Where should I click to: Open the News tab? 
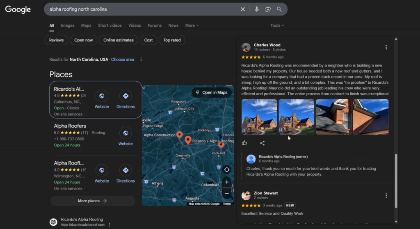pos(173,25)
